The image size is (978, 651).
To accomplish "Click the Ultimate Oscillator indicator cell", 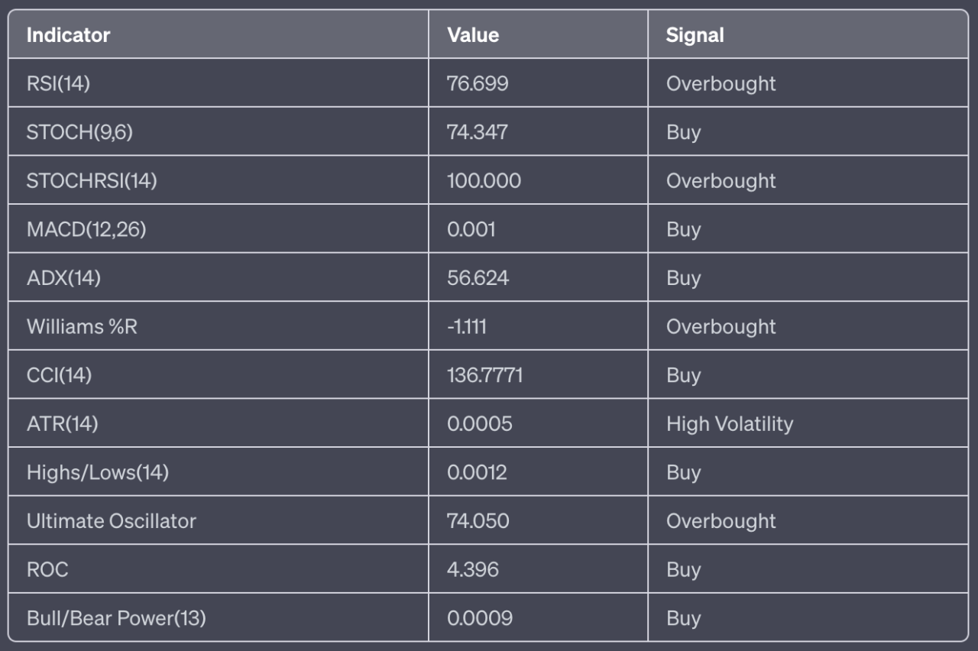I will tap(111, 521).
